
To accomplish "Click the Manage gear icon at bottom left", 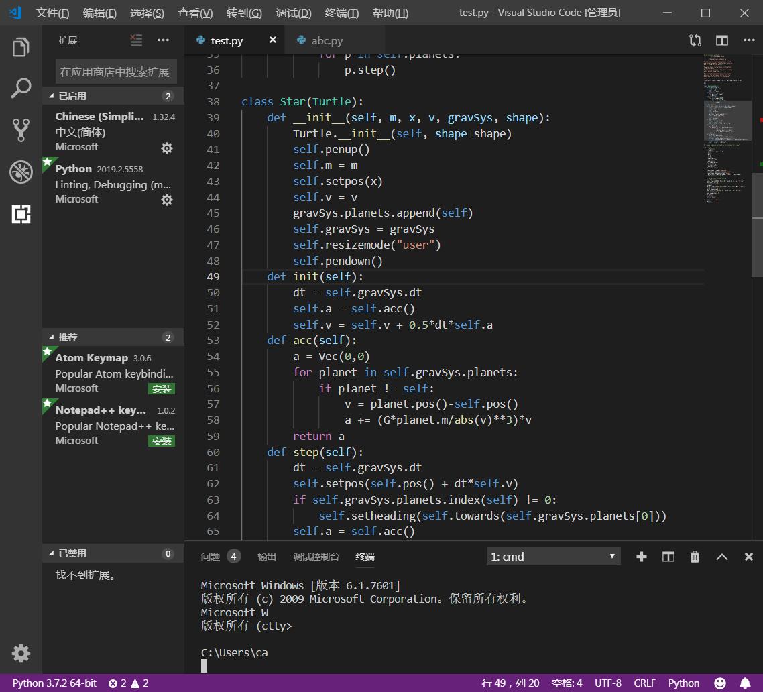I will (x=21, y=653).
